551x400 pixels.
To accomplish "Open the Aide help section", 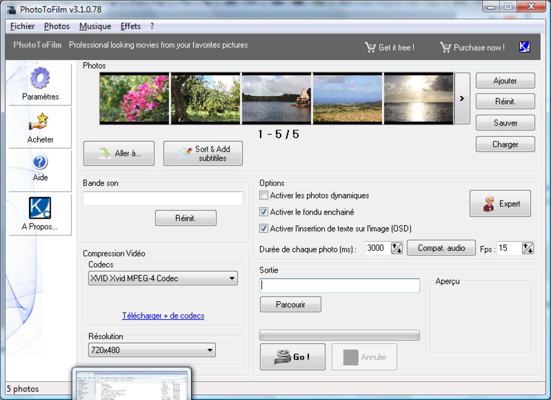I will 40,167.
